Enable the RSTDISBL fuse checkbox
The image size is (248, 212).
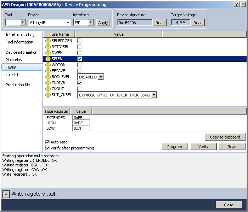(79, 47)
